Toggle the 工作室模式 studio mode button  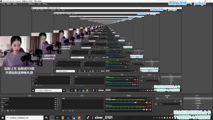[198, 103]
